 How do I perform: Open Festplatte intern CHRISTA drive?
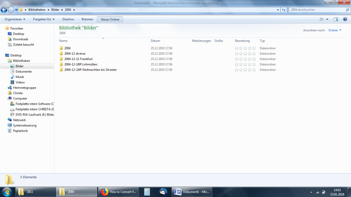[35, 109]
